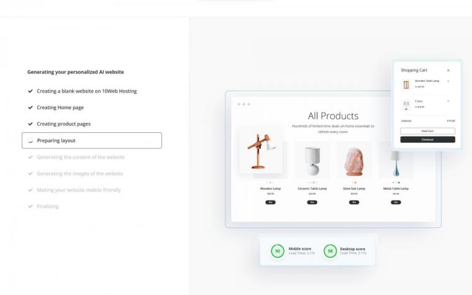Click Buy button under Wooden Lamp
472x295 pixels.
[x=270, y=202]
